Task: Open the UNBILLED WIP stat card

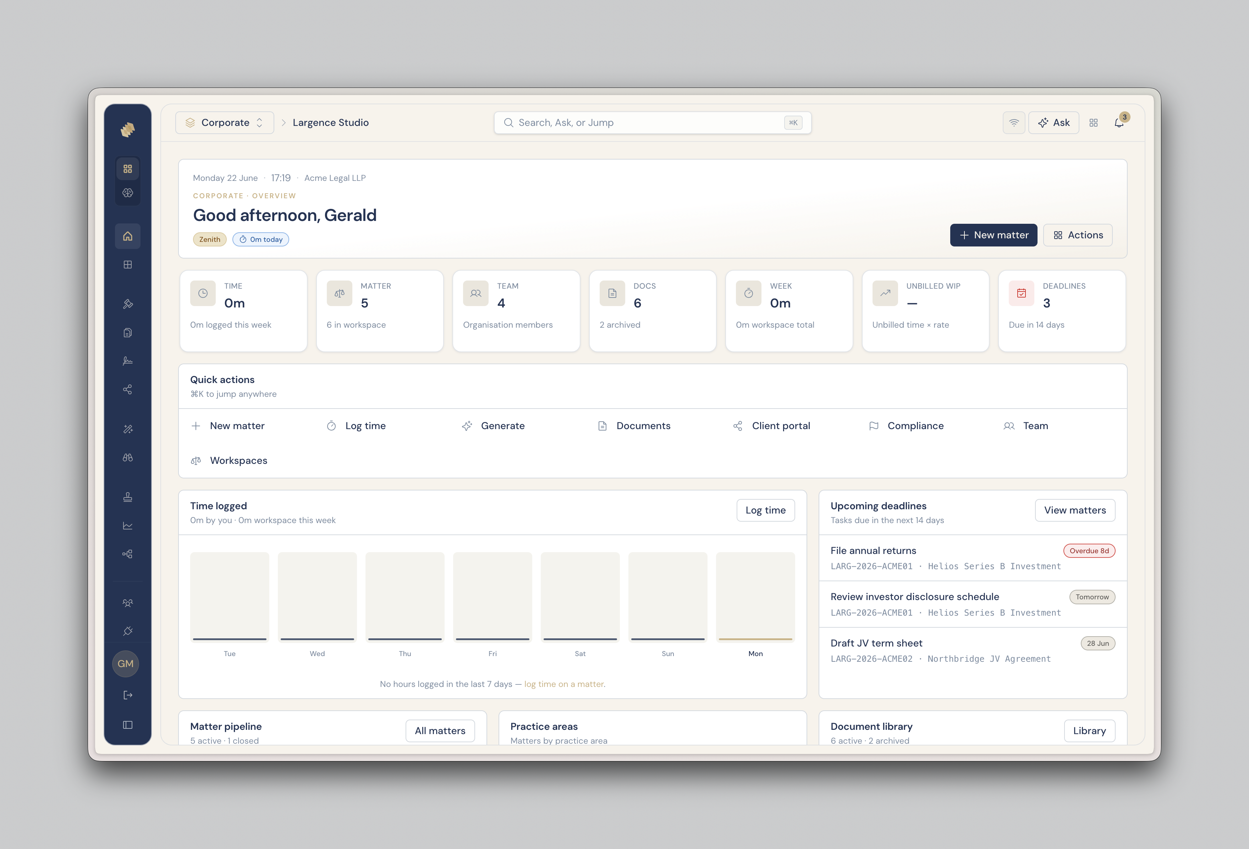Action: [x=925, y=311]
